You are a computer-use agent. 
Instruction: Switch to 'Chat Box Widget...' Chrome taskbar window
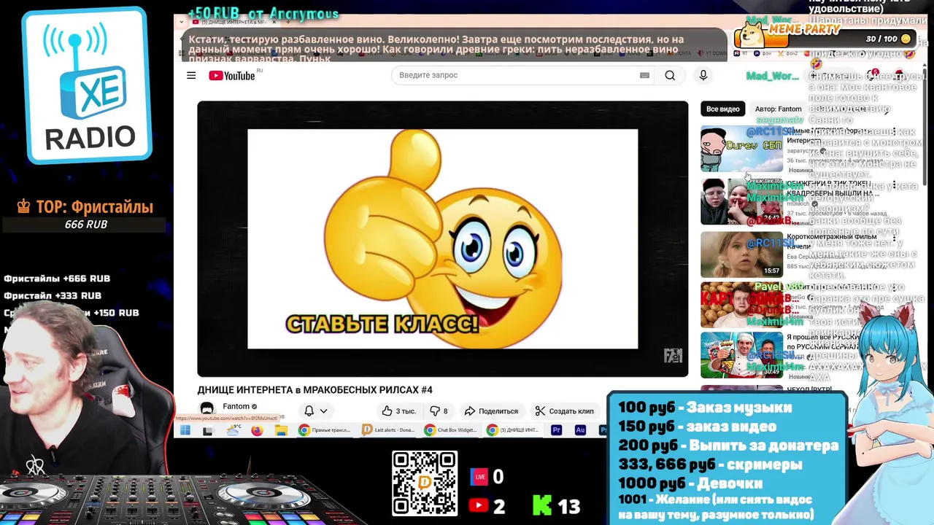452,430
